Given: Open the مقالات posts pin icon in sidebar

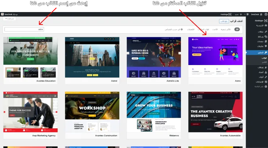Looking at the screenshot, I should (x=266, y=32).
